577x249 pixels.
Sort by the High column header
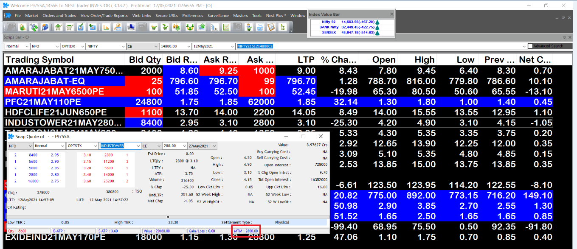click(416, 60)
